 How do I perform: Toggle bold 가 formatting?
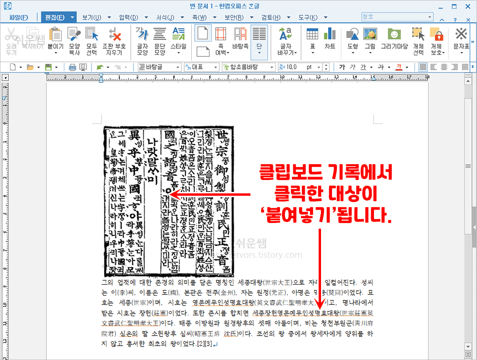342,67
